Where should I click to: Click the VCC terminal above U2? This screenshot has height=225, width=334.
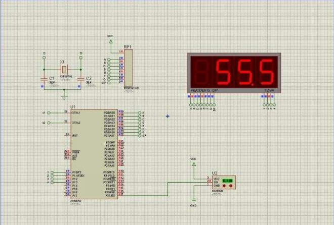pos(193,164)
